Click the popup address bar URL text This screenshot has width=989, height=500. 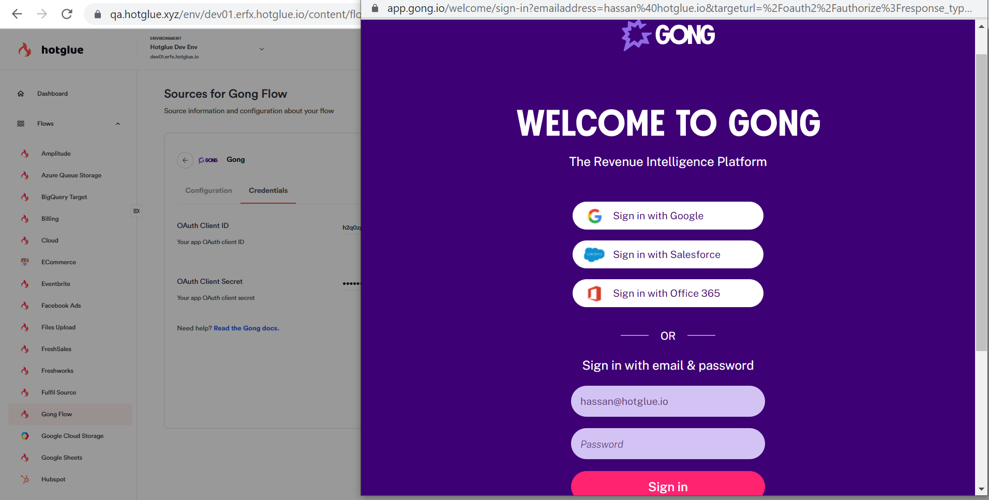tap(679, 8)
